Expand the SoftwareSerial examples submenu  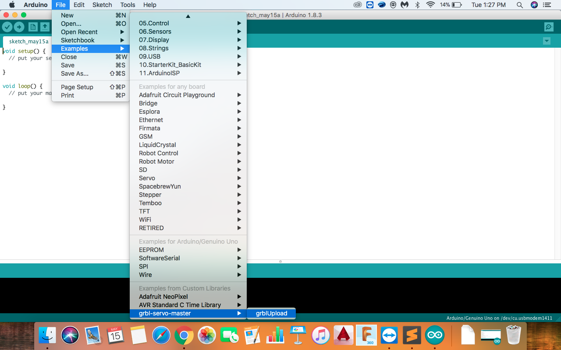[x=188, y=258]
